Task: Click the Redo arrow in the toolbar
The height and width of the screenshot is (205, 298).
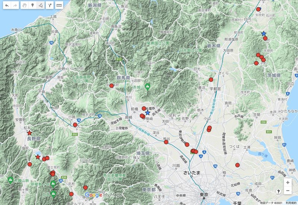Action: [15, 6]
